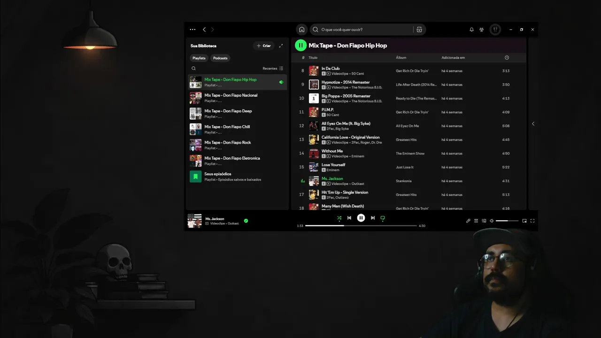Sort tracks by Álbum column
Viewport: 601px width, 338px height.
(401, 58)
